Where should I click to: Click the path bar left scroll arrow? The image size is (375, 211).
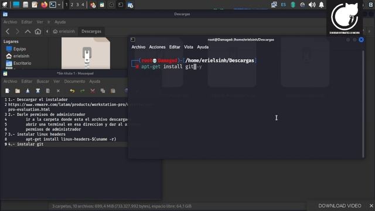point(47,31)
